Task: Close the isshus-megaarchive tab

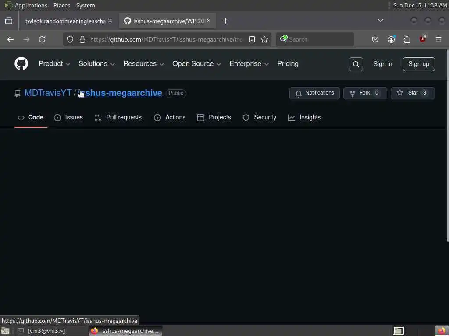Action: [x=209, y=21]
